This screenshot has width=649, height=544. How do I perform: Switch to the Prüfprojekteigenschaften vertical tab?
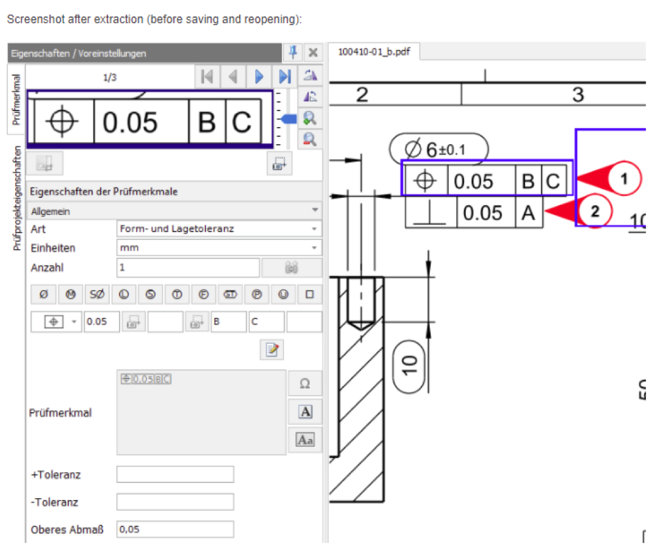pos(16,198)
